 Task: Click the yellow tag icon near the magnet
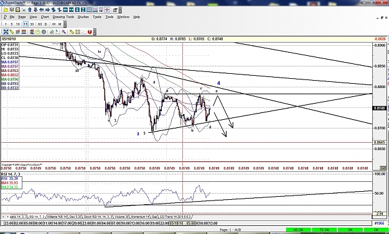point(72,32)
